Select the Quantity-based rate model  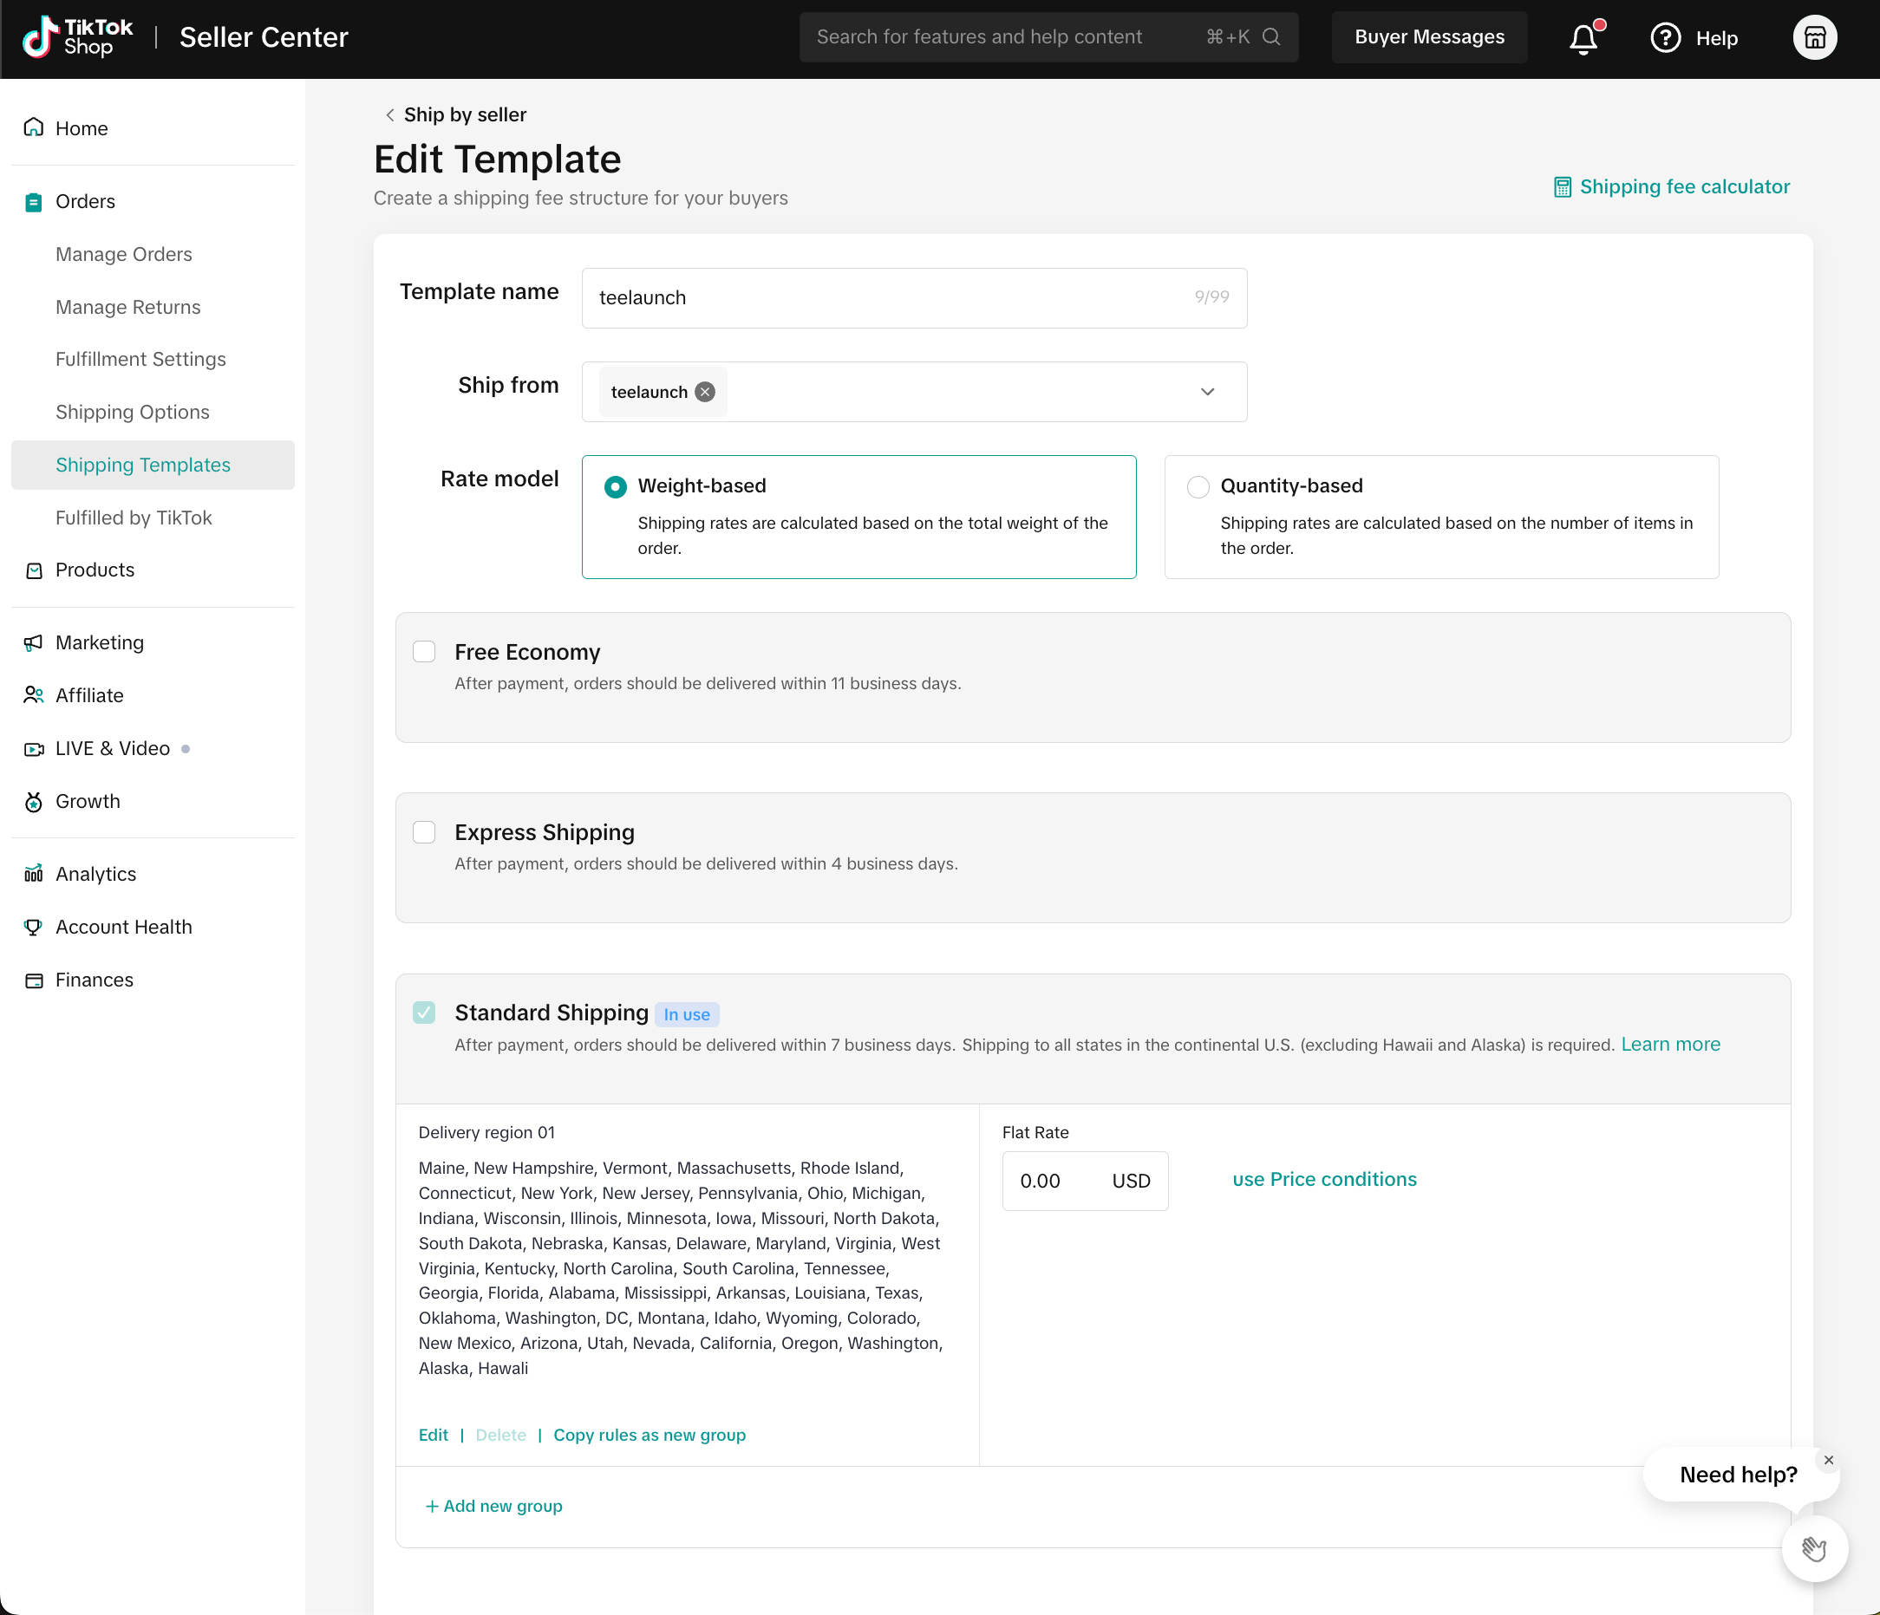coord(1198,487)
